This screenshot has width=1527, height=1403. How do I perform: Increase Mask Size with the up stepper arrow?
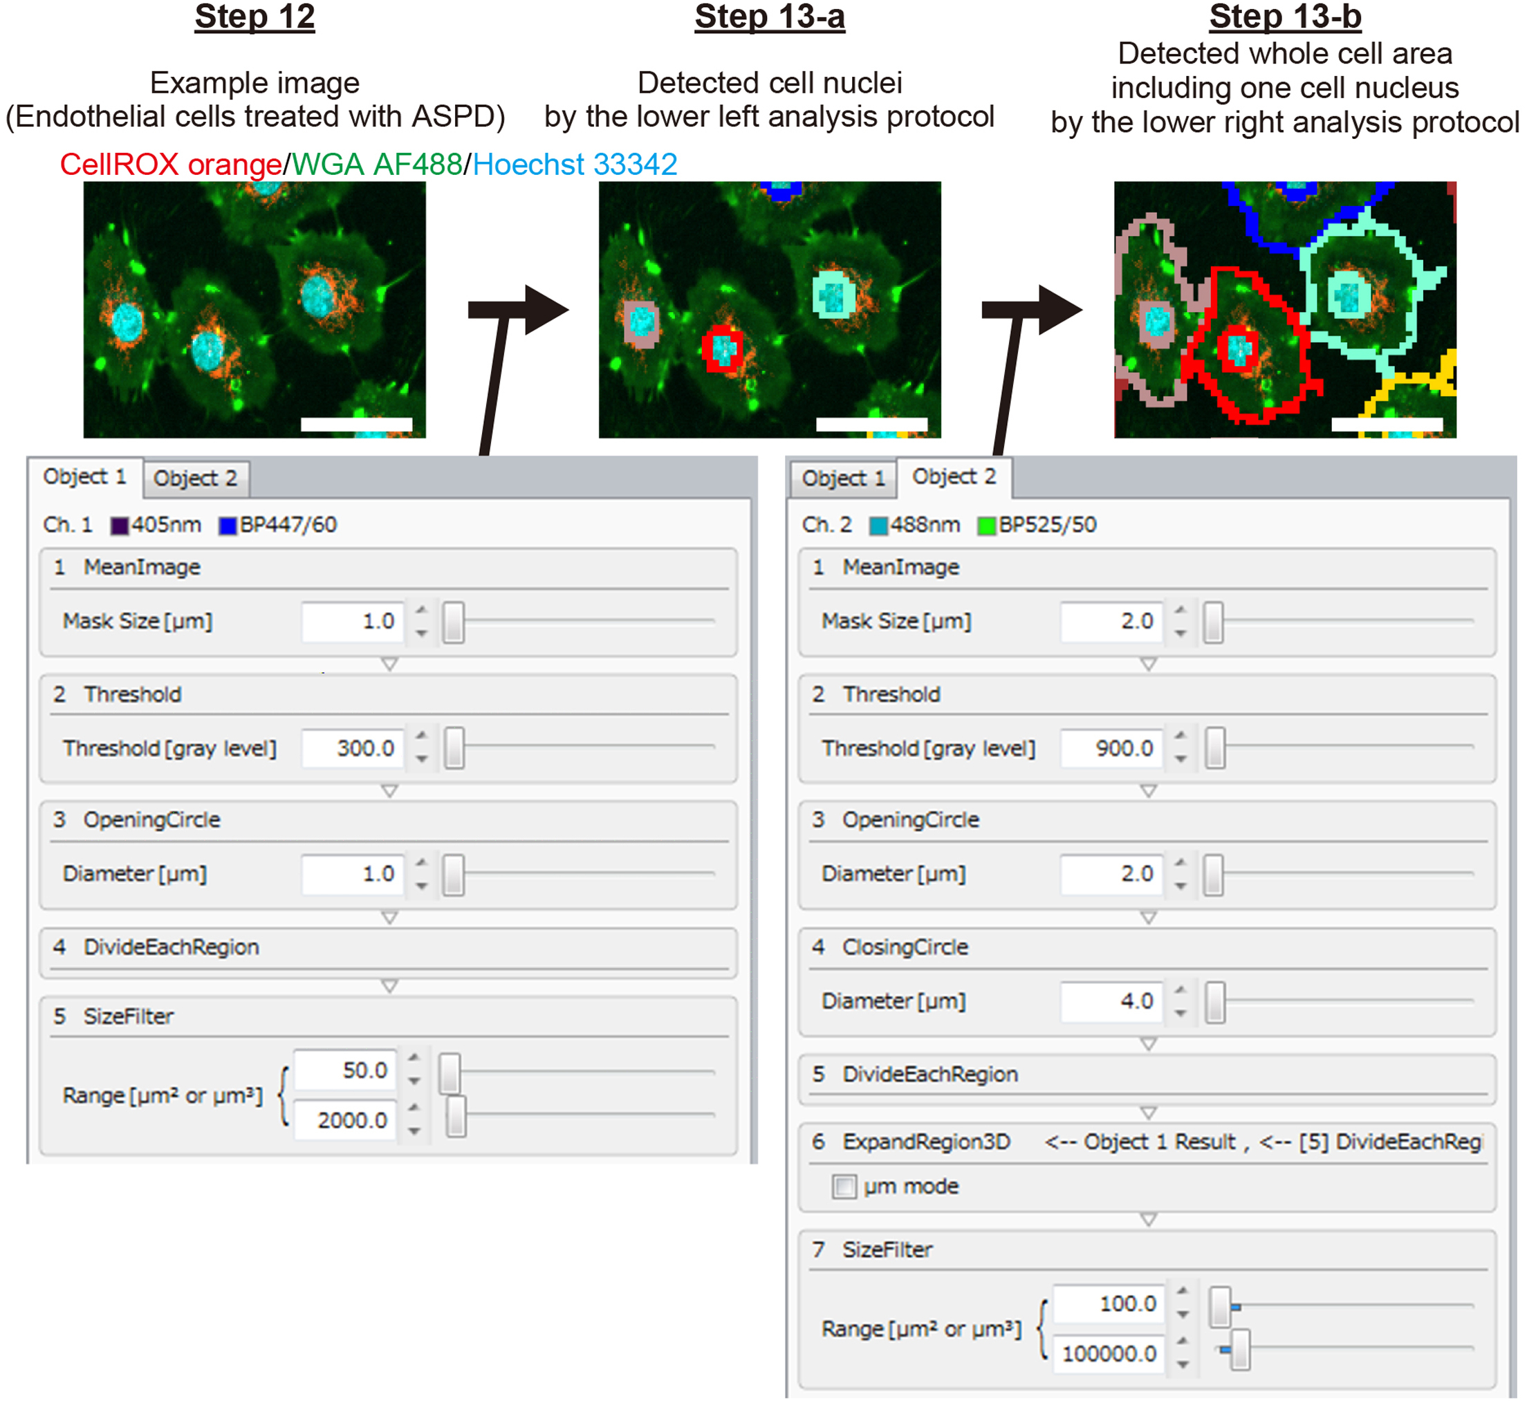(420, 612)
